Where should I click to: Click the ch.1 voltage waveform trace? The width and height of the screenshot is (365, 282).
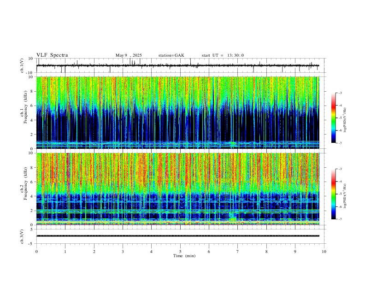tap(177, 65)
